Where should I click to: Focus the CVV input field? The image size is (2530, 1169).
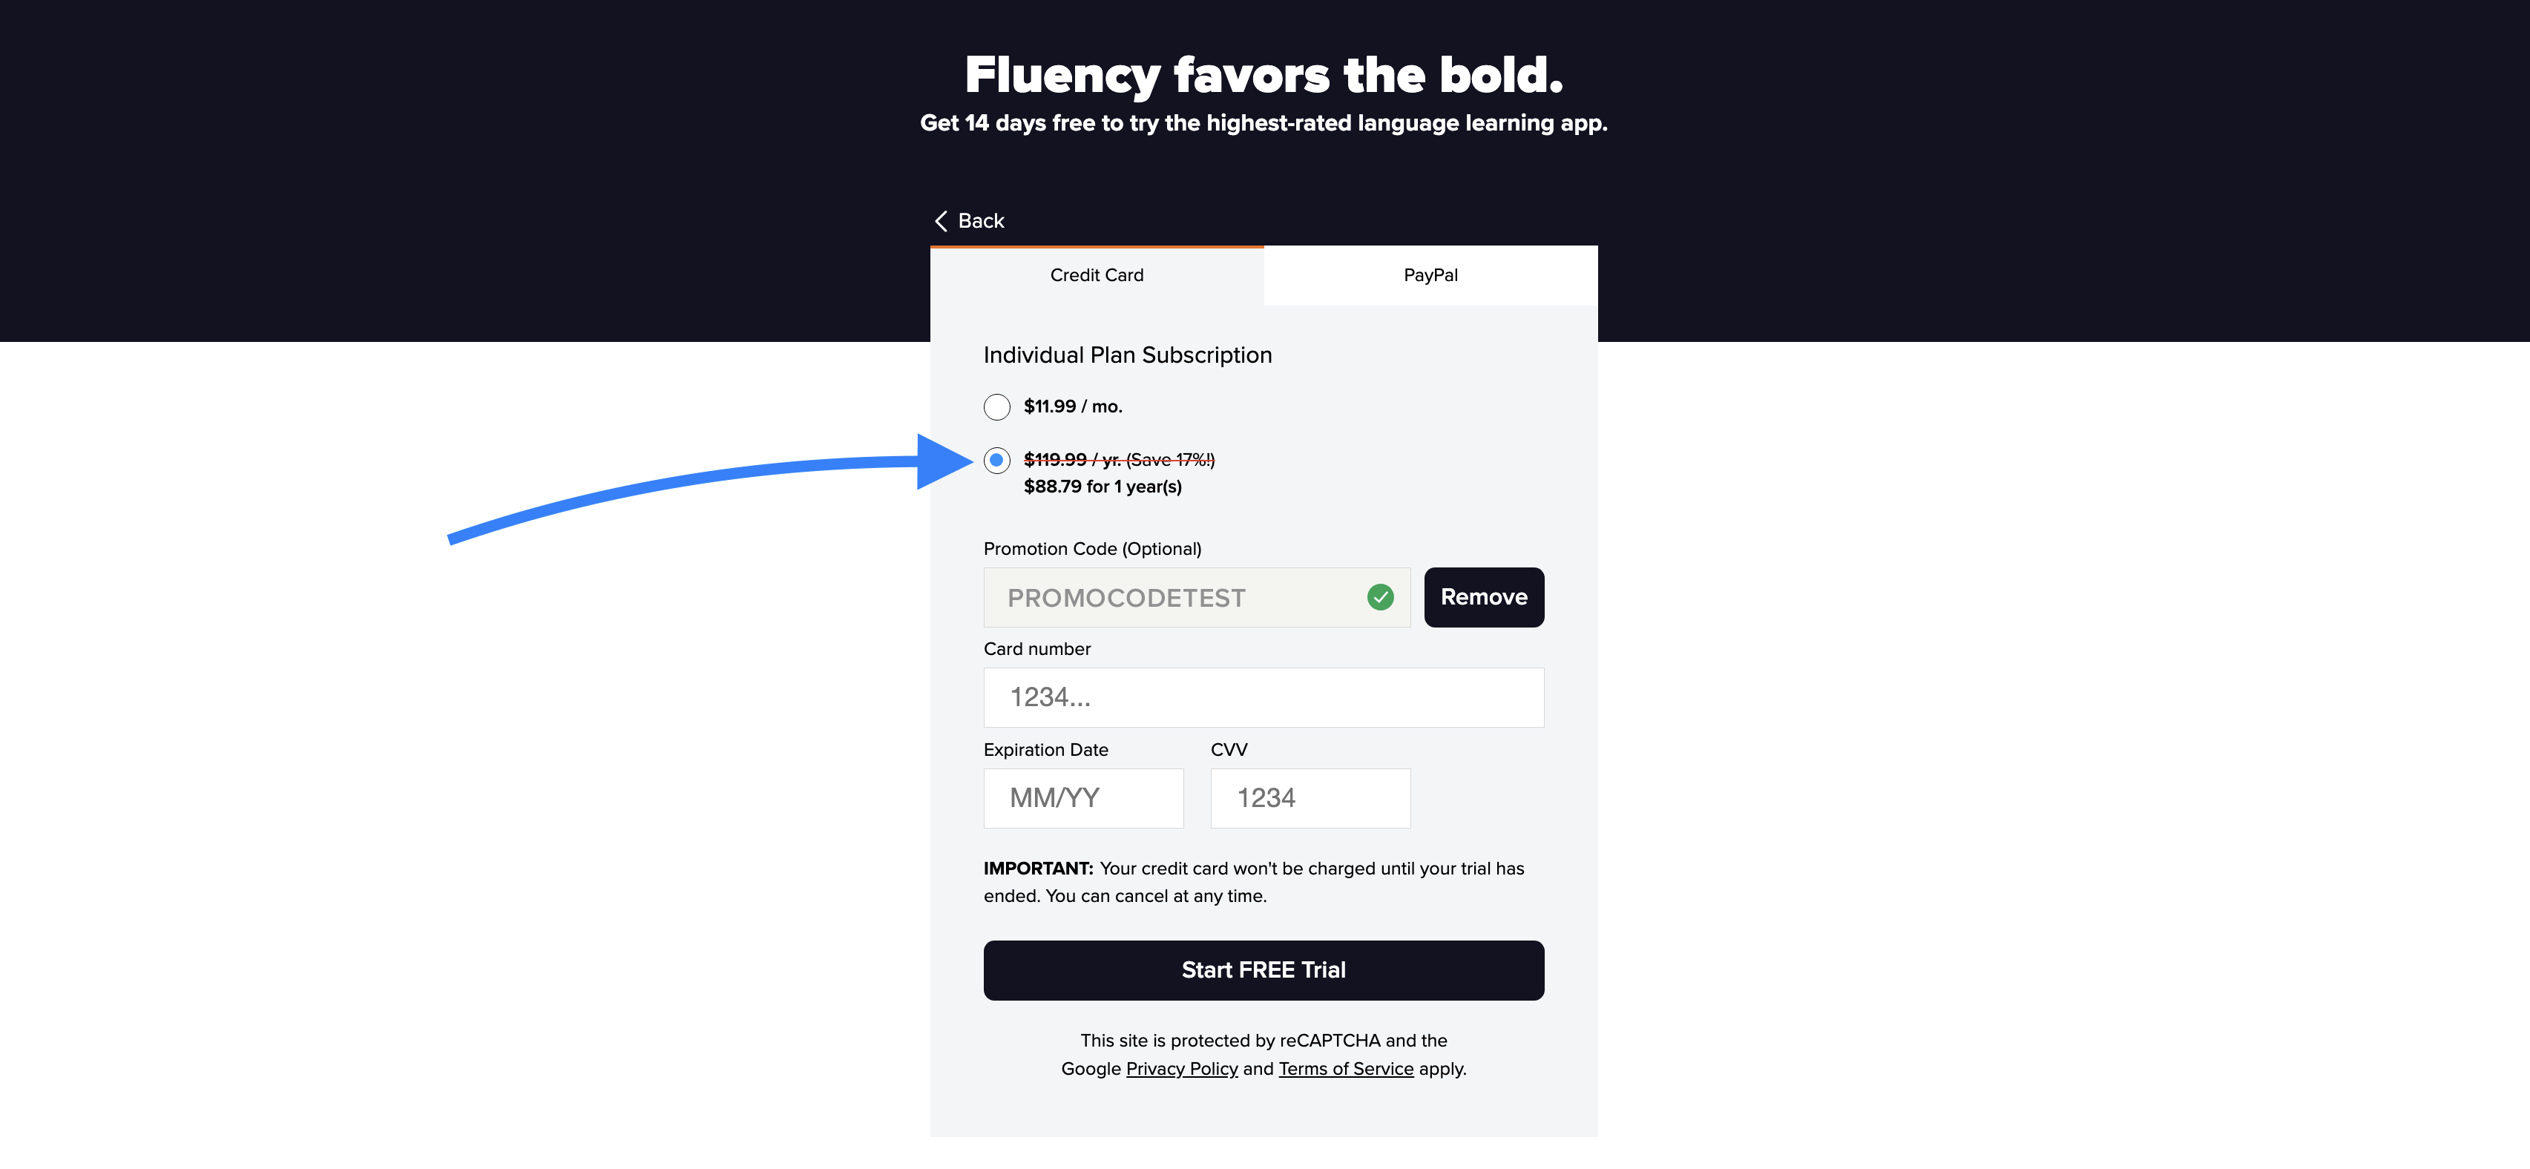pyautogui.click(x=1310, y=798)
